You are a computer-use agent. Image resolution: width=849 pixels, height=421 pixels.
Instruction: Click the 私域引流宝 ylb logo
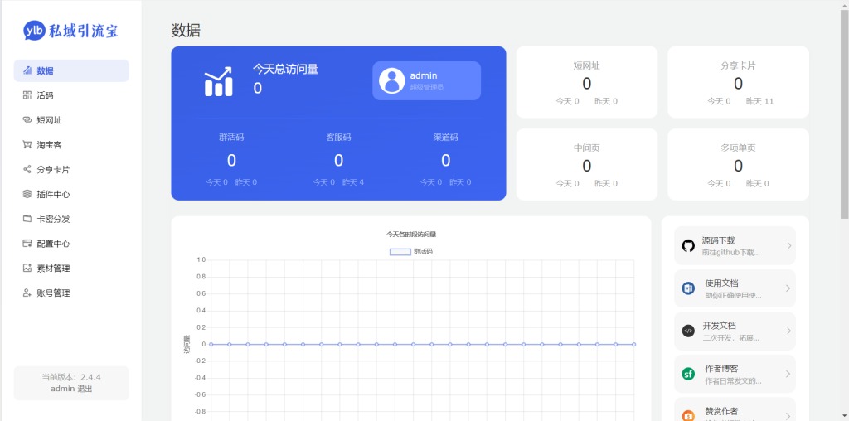70,31
